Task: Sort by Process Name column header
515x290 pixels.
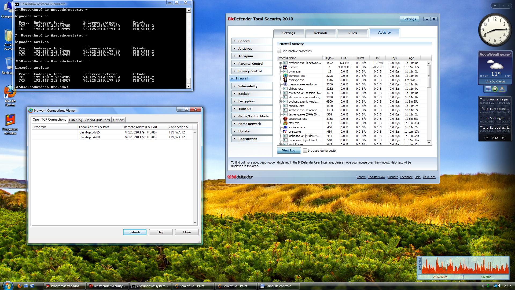Action: [300, 58]
